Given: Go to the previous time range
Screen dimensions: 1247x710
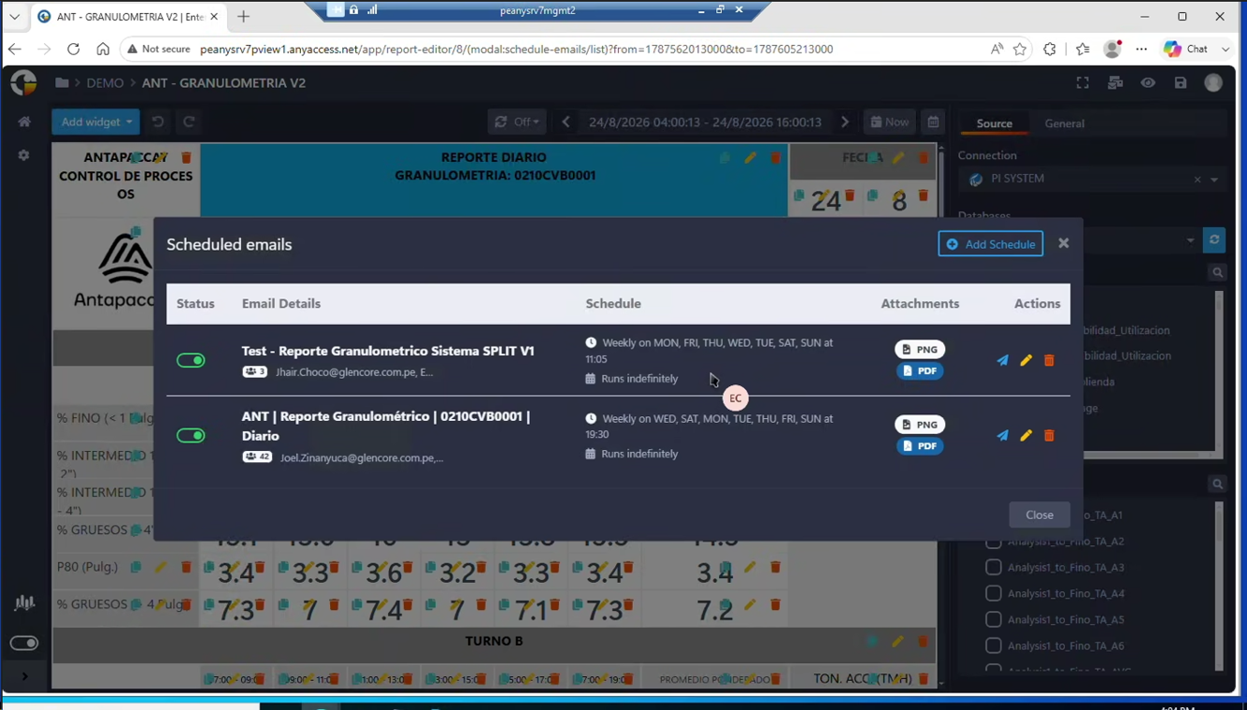Looking at the screenshot, I should coord(566,122).
